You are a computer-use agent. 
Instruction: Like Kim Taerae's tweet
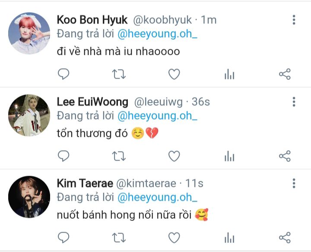pos(174,237)
